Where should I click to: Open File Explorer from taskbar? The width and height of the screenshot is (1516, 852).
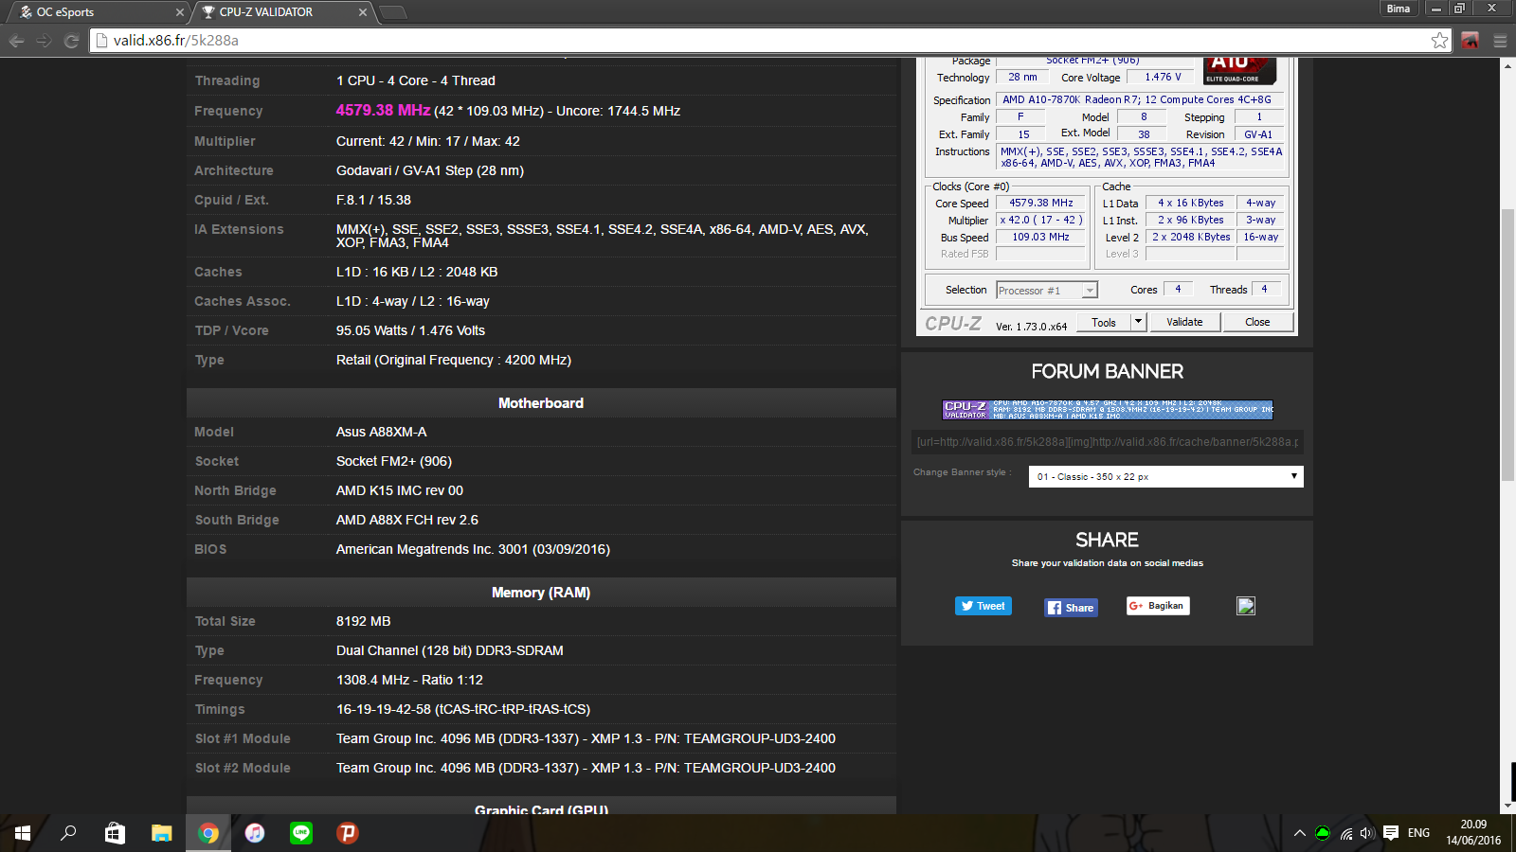pyautogui.click(x=161, y=833)
